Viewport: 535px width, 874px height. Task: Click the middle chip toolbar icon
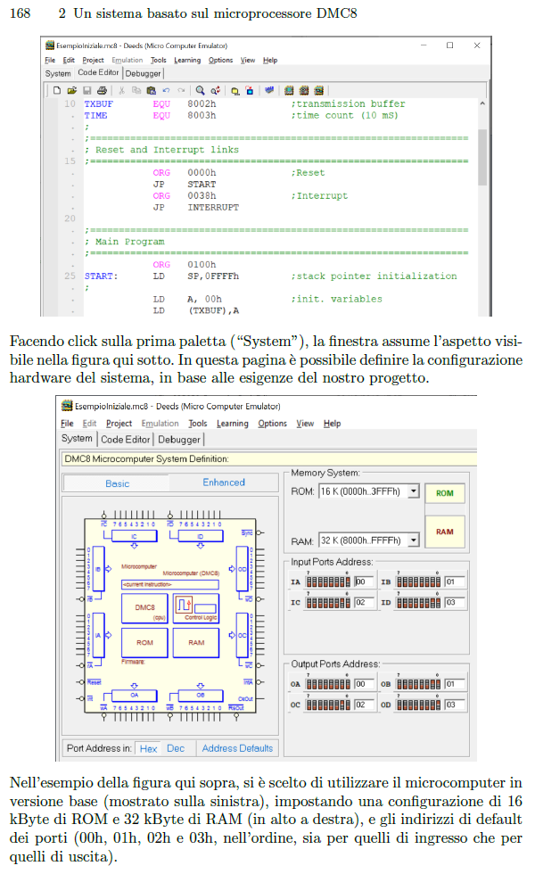[304, 90]
